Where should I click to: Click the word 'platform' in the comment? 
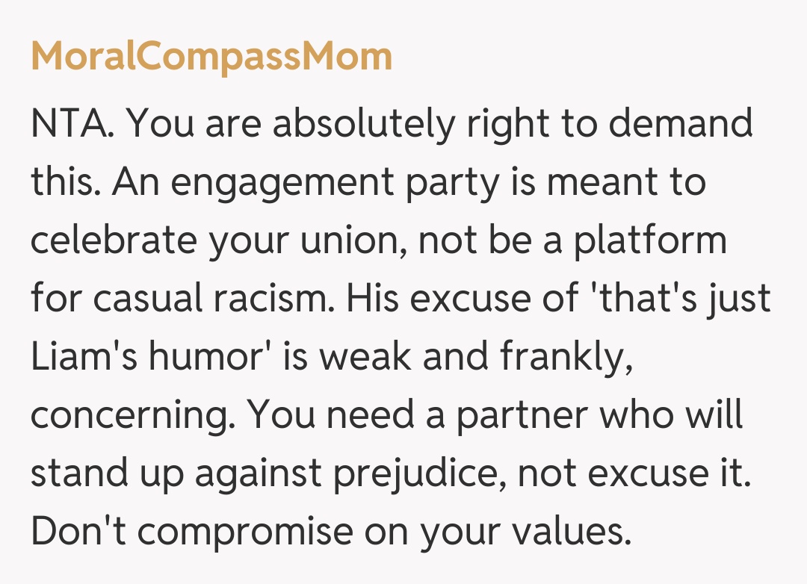pyautogui.click(x=650, y=241)
